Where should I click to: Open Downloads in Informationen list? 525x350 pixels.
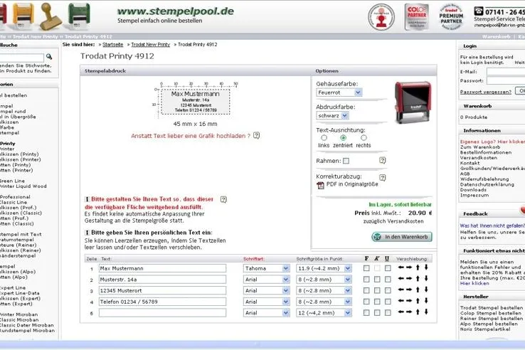coord(473,189)
